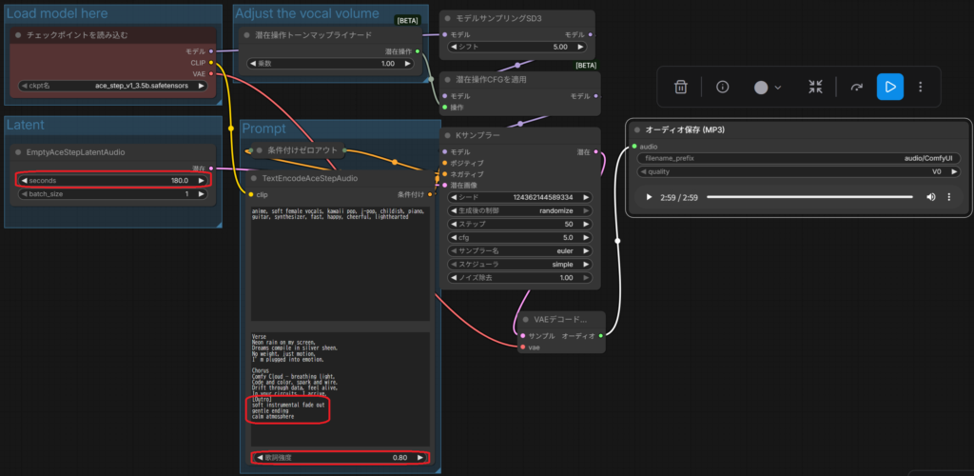Decrease 歌詞強度 value with left arrow
The height and width of the screenshot is (476, 974).
click(x=260, y=458)
